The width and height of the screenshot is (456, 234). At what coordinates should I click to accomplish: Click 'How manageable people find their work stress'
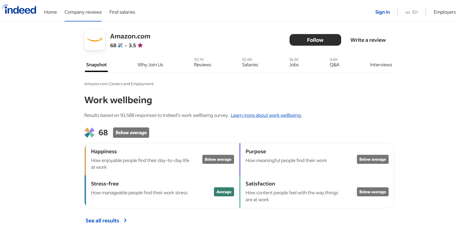139,193
